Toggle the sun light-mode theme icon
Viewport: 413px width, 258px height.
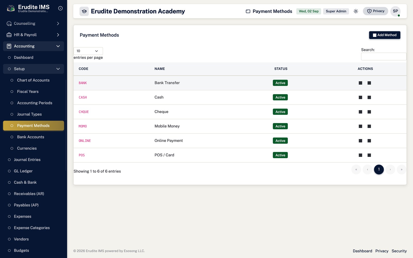point(356,11)
